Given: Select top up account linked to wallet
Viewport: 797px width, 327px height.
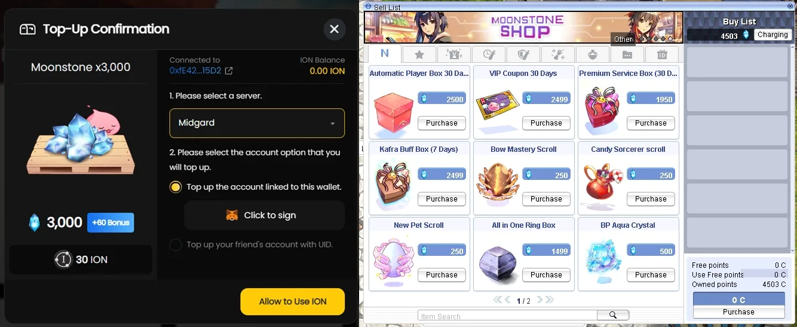Looking at the screenshot, I should [256, 187].
